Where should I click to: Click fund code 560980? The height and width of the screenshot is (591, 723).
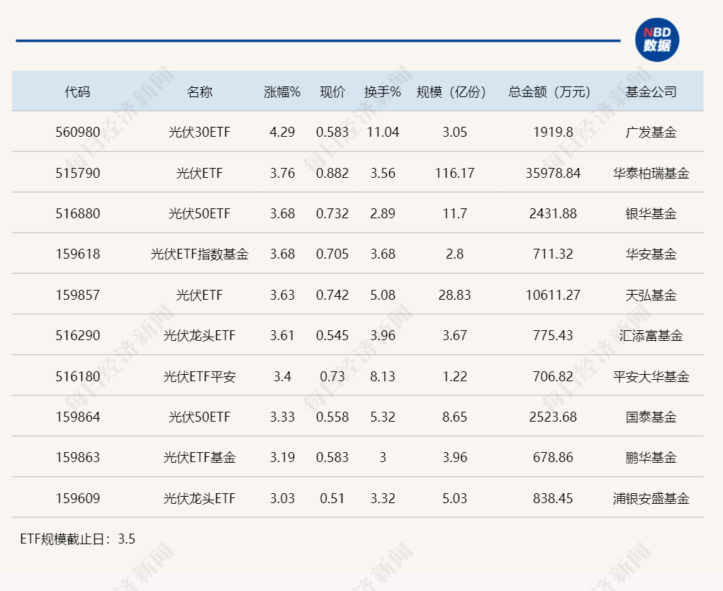point(77,133)
